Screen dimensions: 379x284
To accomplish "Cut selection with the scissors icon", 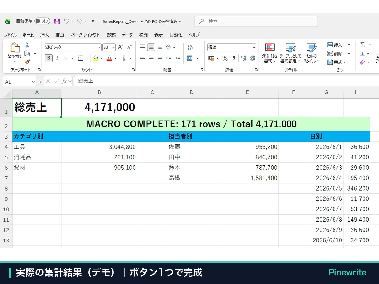I will 27,45.
